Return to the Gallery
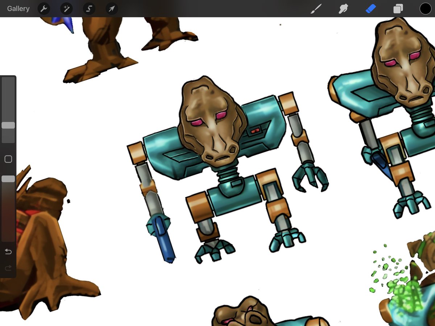435x326 pixels. pyautogui.click(x=18, y=8)
